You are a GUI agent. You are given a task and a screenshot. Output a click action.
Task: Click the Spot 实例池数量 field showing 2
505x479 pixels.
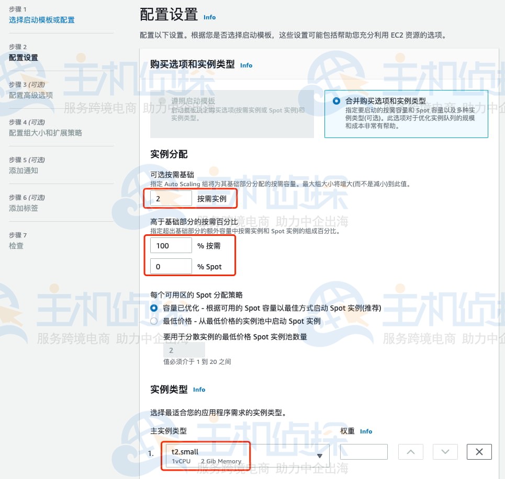(x=184, y=349)
